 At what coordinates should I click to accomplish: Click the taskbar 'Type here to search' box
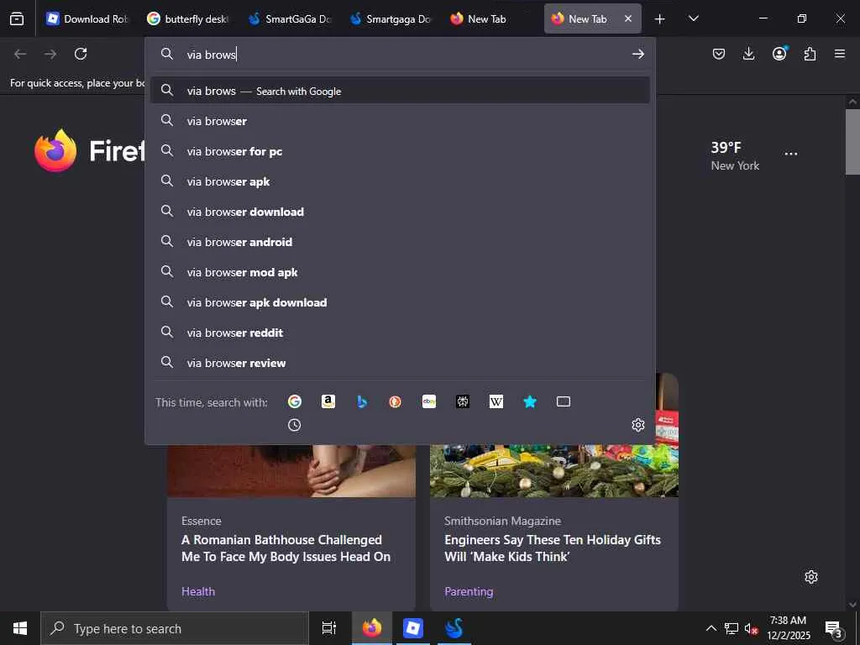click(x=175, y=628)
